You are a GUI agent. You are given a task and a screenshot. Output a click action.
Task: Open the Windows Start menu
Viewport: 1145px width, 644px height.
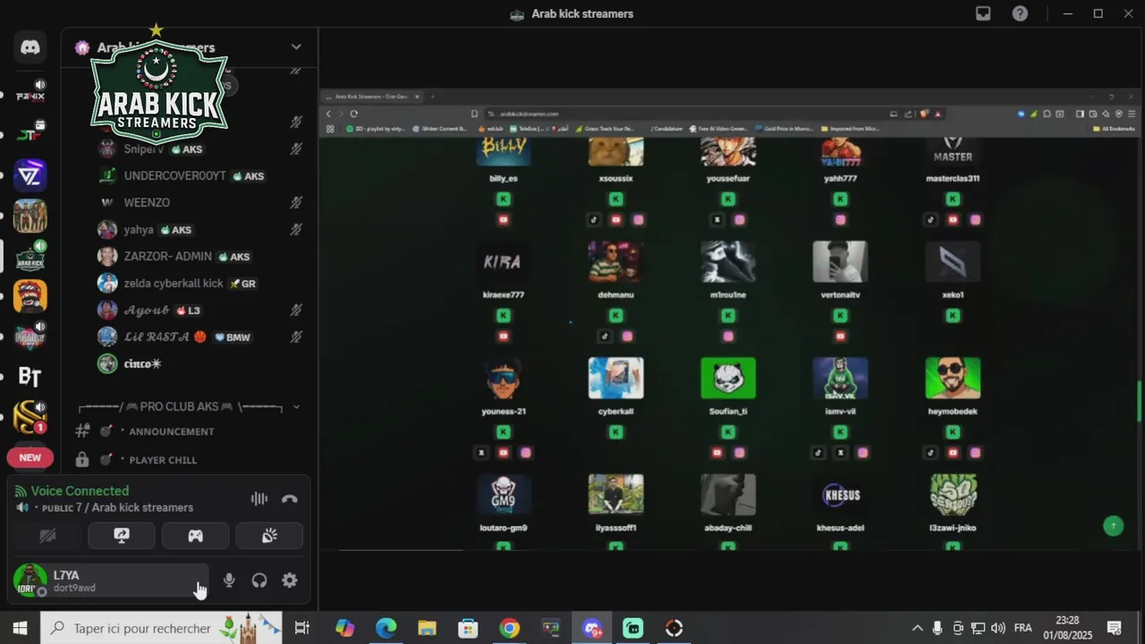[20, 628]
